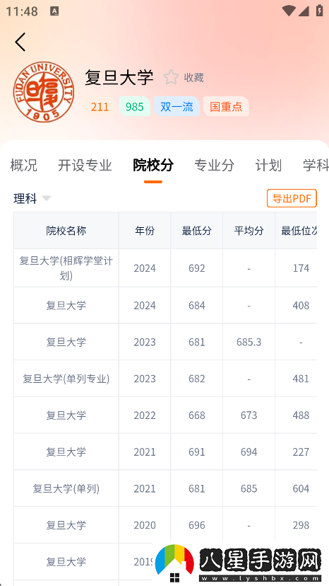Select the 211 tag badge
The height and width of the screenshot is (586, 329).
coord(100,107)
